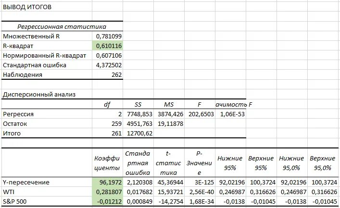Viewport: 340px width, 208px height.
Task: Click the value 19,11878
Action: tap(170, 124)
